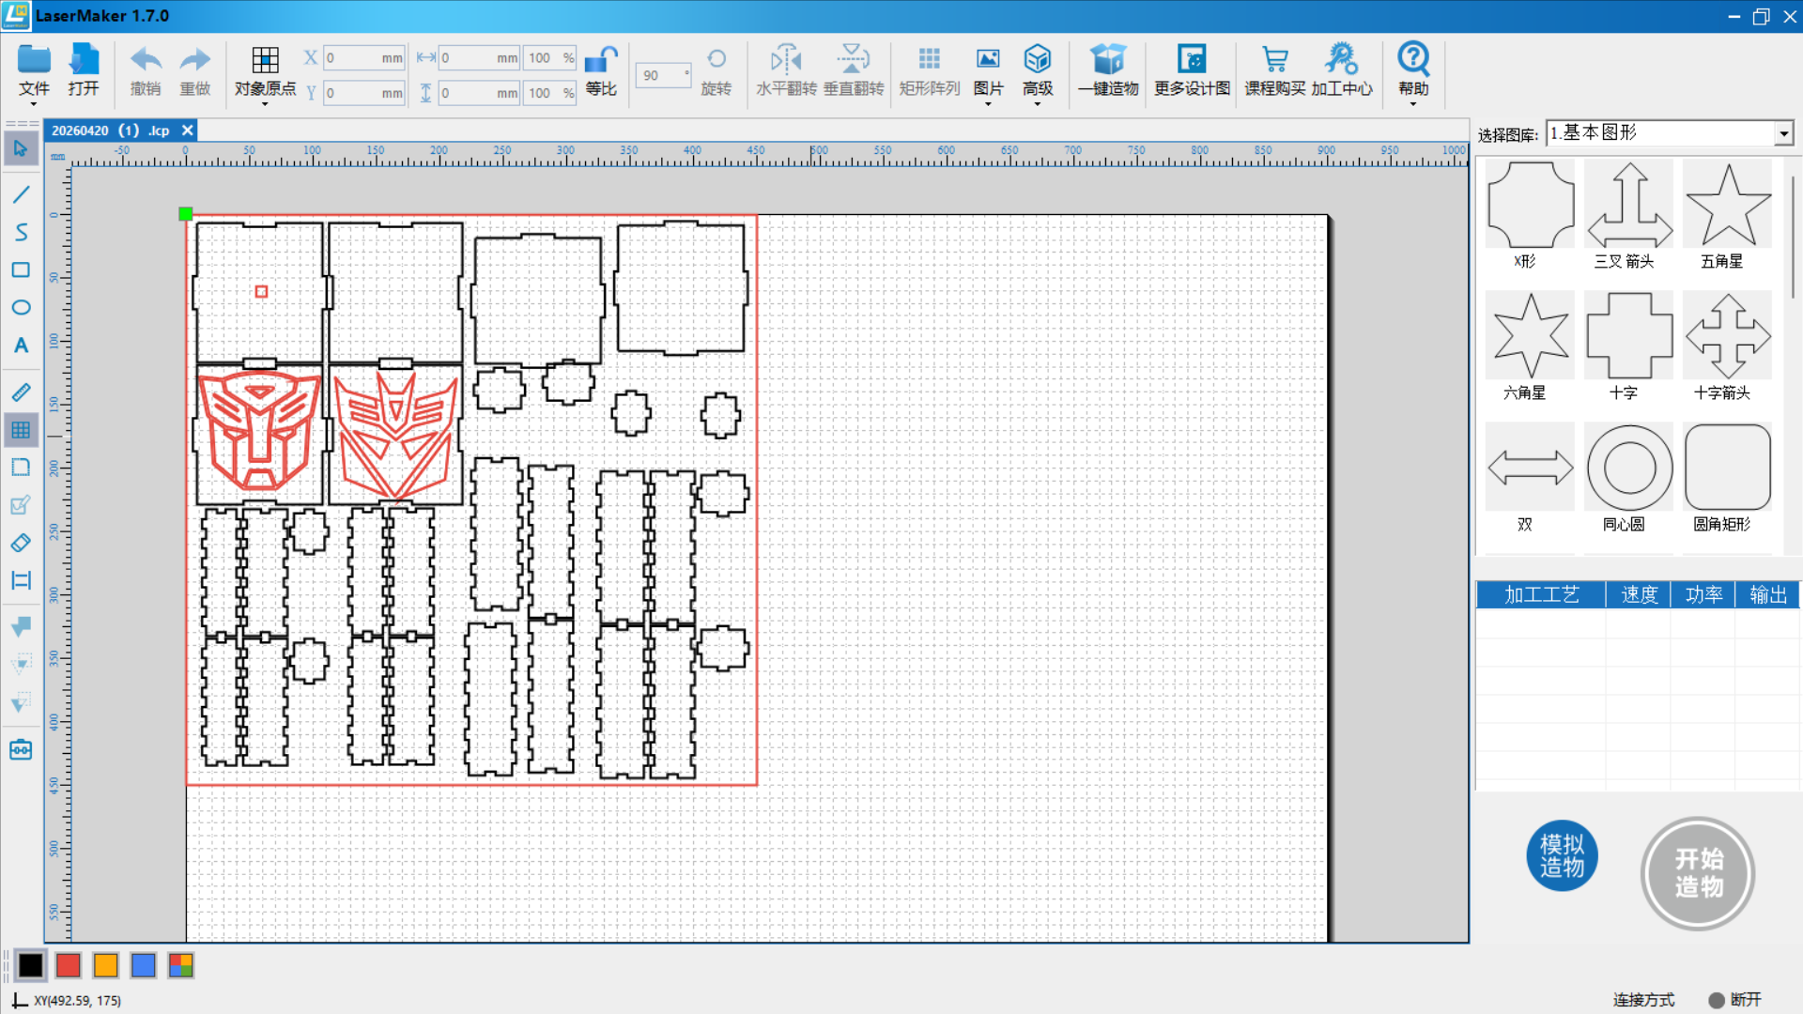
Task: Insert the 五角星 five-point star shape
Action: (1728, 205)
